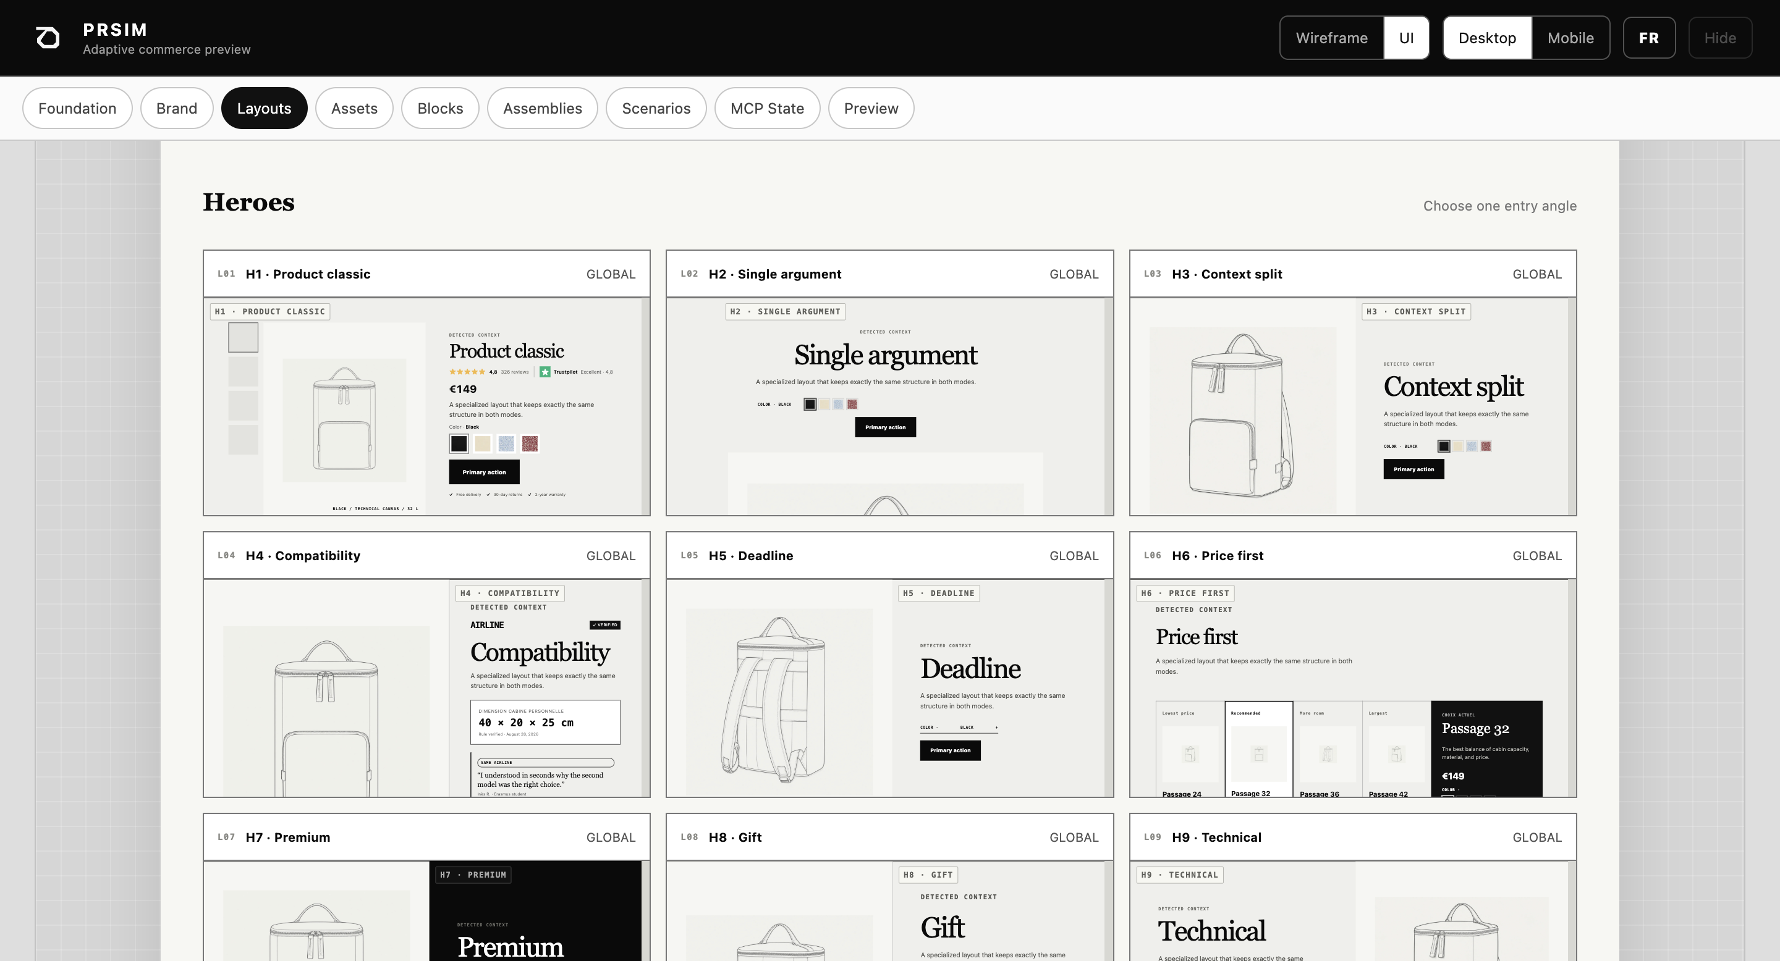
Task: Switch to Wireframe mode
Action: [1331, 38]
